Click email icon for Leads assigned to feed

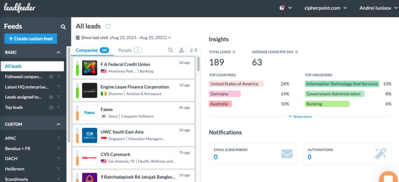[x=51, y=97]
